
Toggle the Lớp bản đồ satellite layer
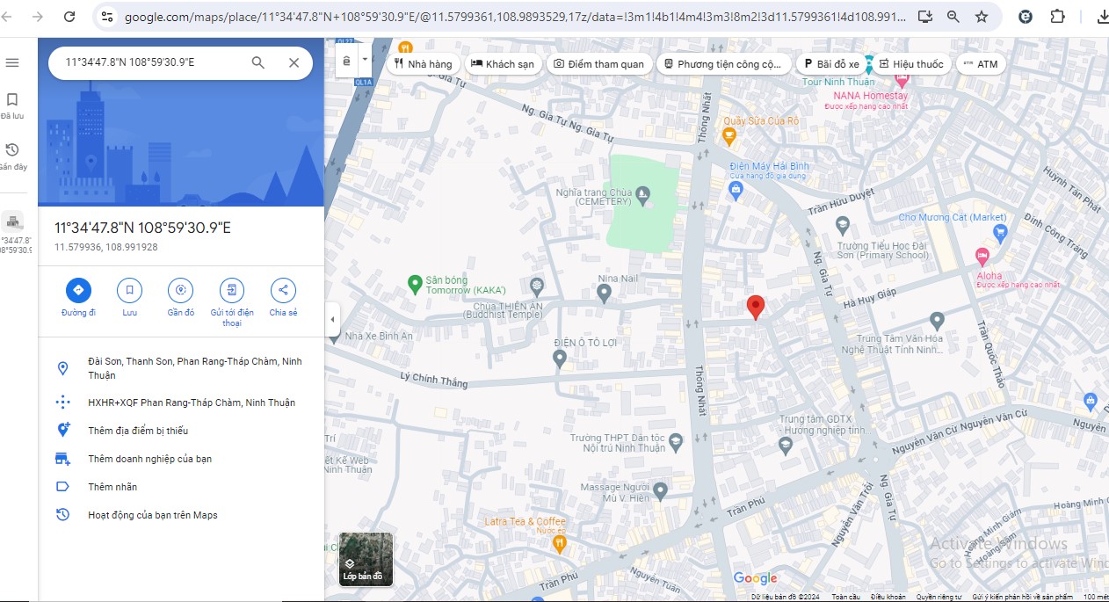click(x=366, y=559)
